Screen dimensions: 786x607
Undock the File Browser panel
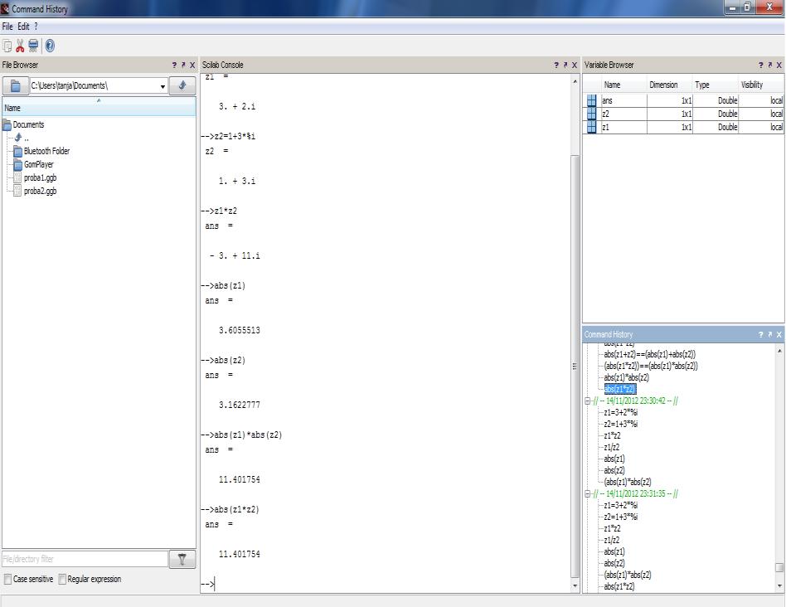183,66
